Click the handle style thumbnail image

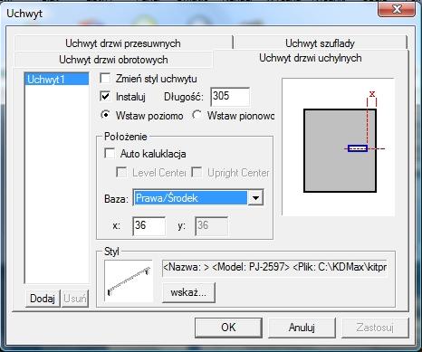point(129,281)
